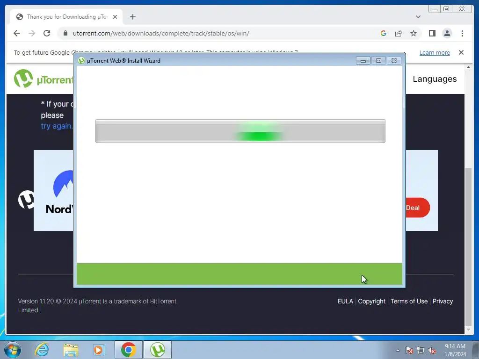This screenshot has width=479, height=359.
Task: Open Chrome side panel icon
Action: 432,33
